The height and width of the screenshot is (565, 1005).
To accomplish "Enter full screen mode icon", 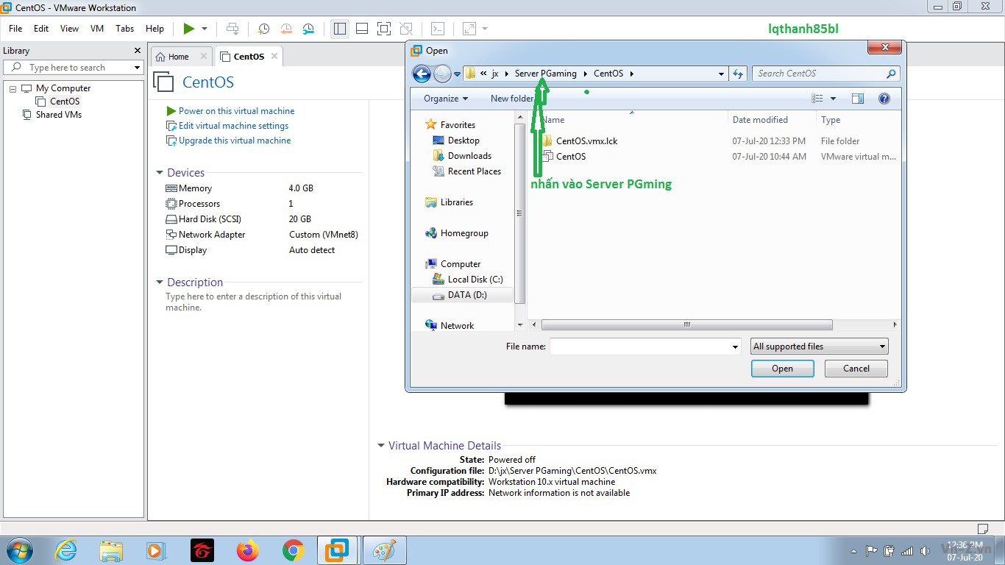I will pos(383,29).
